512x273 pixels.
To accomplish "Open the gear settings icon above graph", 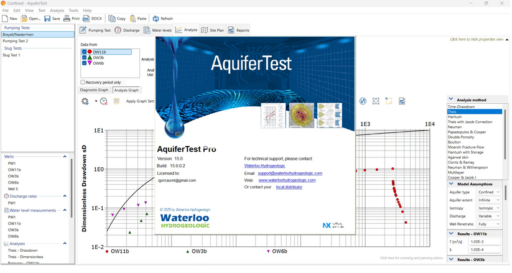I will 85,101.
